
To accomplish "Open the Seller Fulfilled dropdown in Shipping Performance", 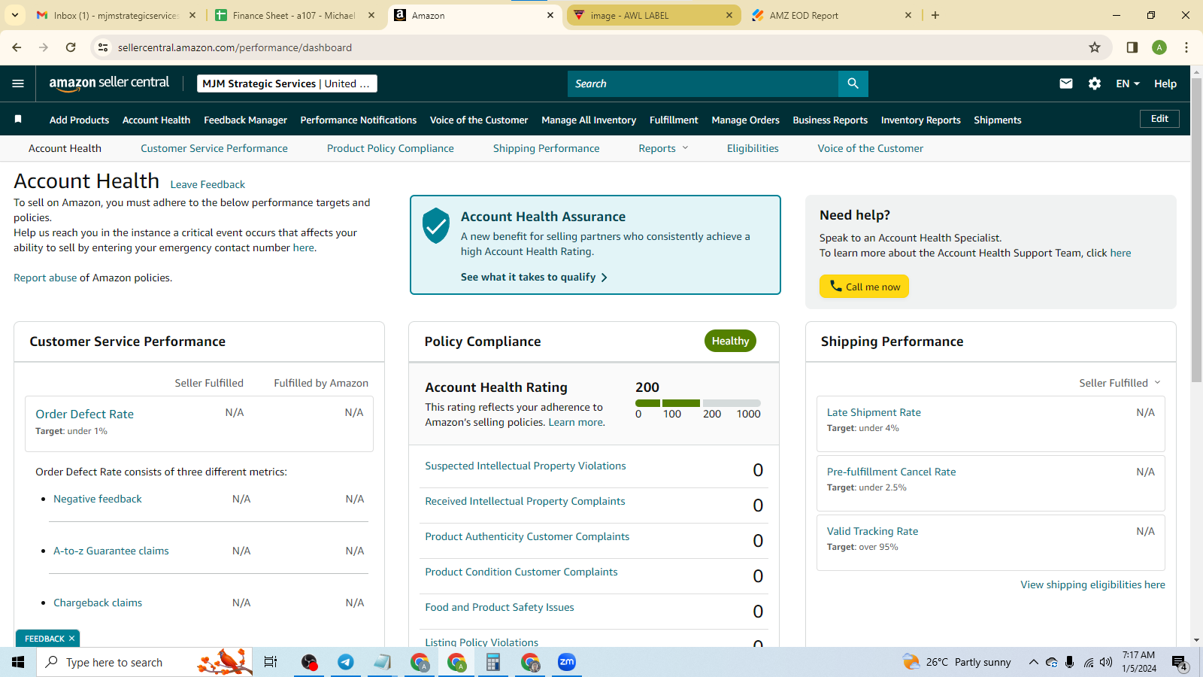I will point(1120,383).
